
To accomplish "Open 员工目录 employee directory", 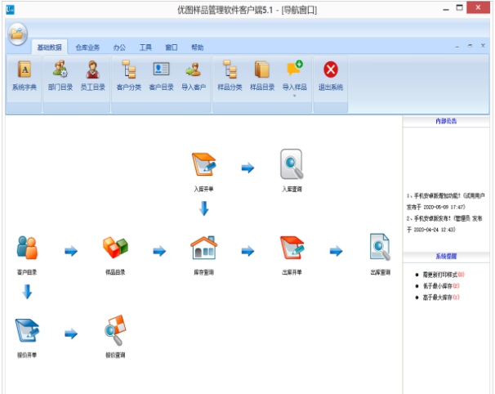I will [93, 76].
